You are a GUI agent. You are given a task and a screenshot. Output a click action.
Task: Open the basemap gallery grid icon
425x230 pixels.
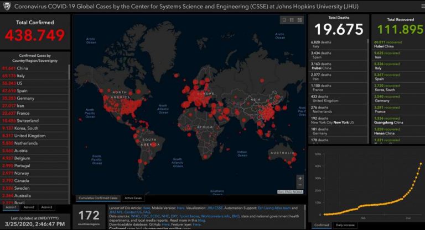(300, 20)
